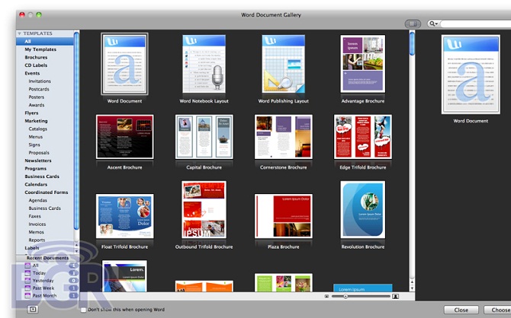Click the gallery vertical scrollbar thumb

pos(412,43)
